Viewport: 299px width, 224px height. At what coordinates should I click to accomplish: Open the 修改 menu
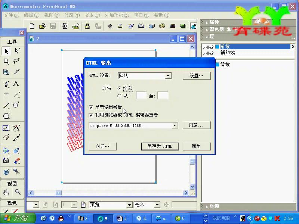click(x=72, y=15)
